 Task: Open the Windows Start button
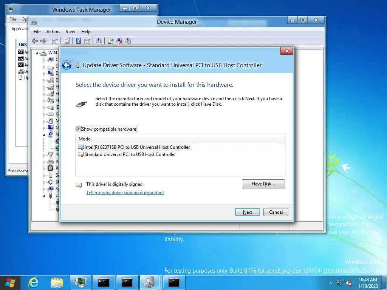coord(10,282)
